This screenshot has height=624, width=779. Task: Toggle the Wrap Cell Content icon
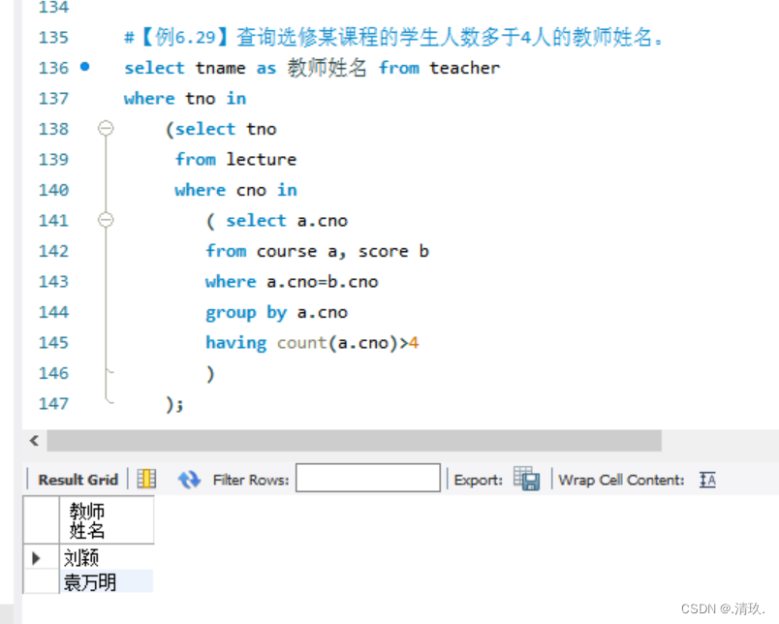tap(707, 480)
